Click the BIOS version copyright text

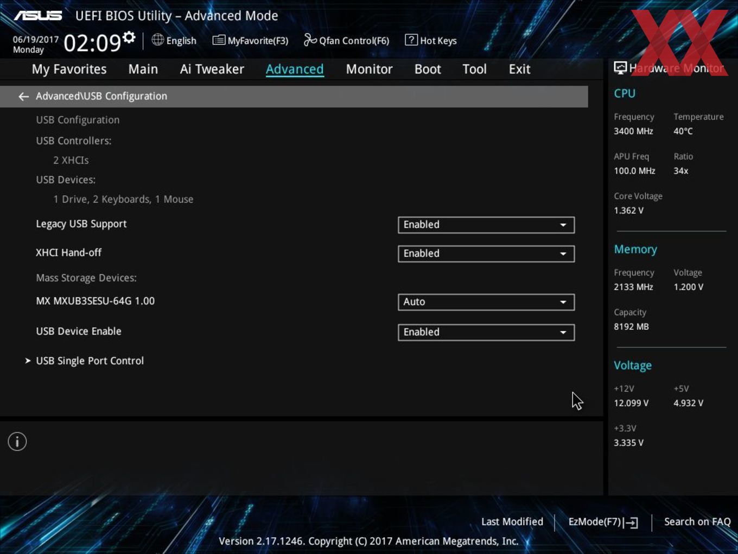click(x=368, y=541)
